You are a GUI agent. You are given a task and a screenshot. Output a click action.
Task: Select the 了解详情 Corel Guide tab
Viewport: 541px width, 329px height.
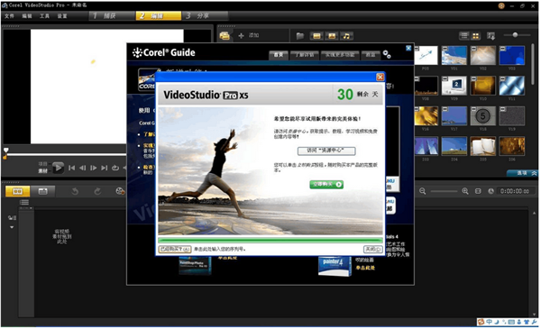pyautogui.click(x=305, y=55)
